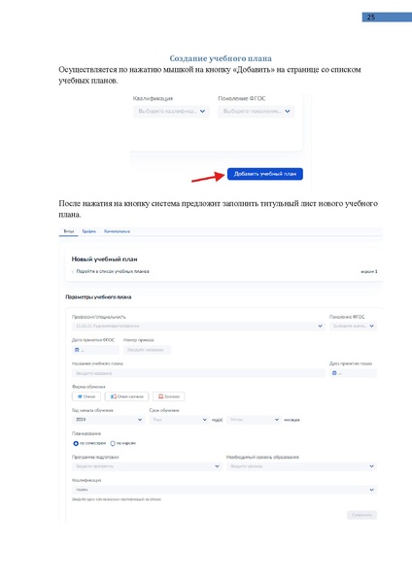Open the top «Поколение ФГОС» filter dropdown
Image resolution: width=412 pixels, height=583 pixels.
(x=257, y=111)
